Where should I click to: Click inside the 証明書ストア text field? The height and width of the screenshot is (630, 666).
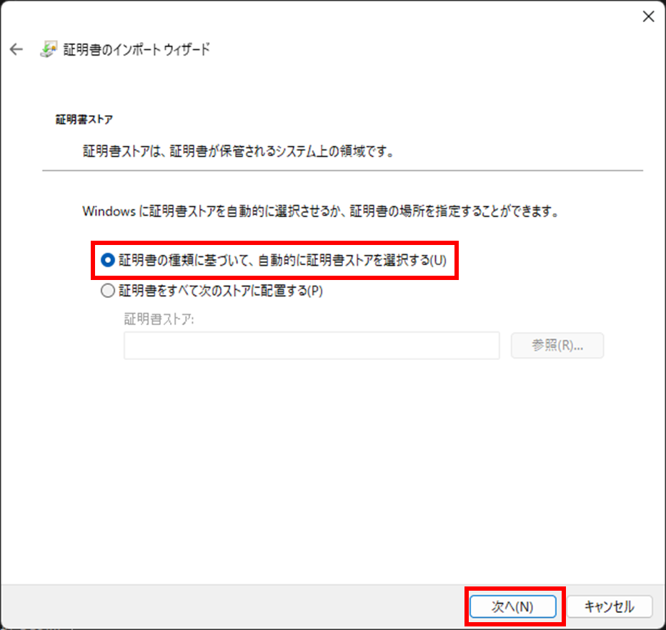pyautogui.click(x=311, y=346)
